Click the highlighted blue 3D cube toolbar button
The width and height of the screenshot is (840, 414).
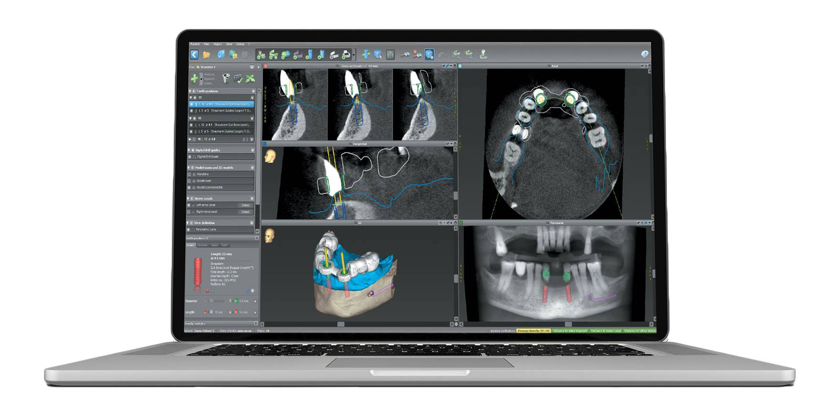pyautogui.click(x=429, y=54)
